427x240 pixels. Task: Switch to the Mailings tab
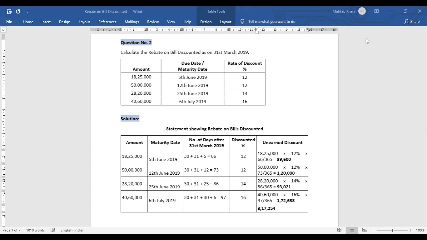132,22
